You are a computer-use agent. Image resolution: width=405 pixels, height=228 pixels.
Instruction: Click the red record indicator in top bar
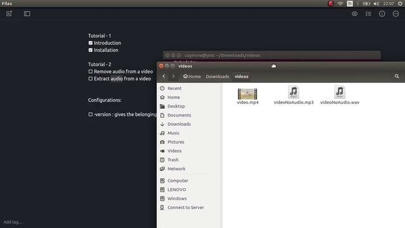click(x=330, y=4)
